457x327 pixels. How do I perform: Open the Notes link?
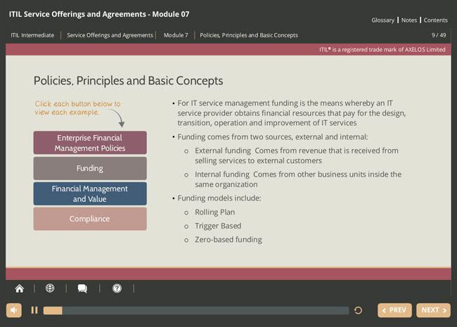click(x=409, y=20)
